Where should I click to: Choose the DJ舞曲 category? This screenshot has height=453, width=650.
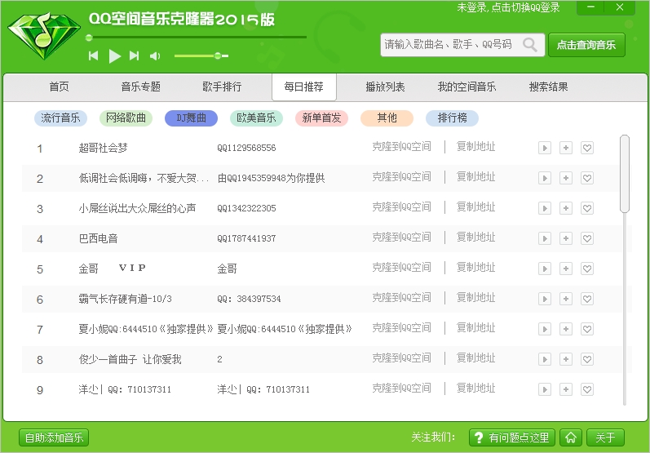click(191, 118)
